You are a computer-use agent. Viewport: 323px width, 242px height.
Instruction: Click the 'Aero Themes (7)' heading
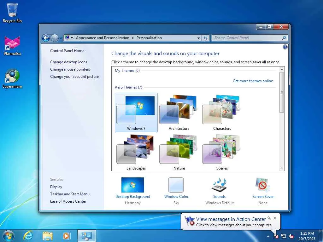pyautogui.click(x=128, y=87)
